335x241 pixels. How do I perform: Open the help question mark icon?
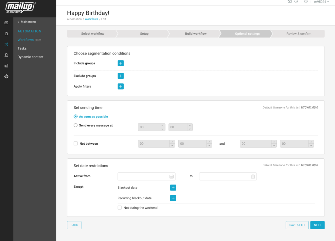pyautogui.click(x=306, y=2)
